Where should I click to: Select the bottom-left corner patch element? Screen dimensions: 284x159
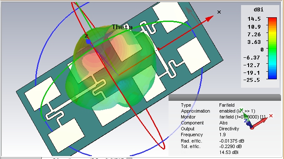[x=66, y=135]
